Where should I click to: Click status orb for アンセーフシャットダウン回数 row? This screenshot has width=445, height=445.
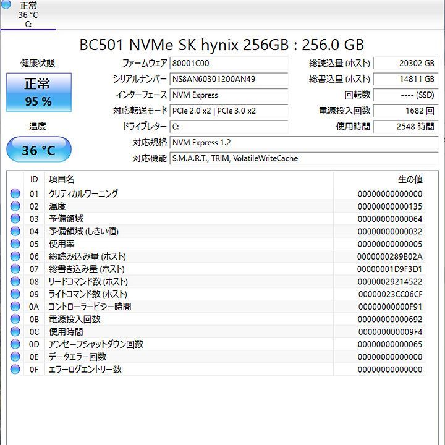click(x=15, y=344)
